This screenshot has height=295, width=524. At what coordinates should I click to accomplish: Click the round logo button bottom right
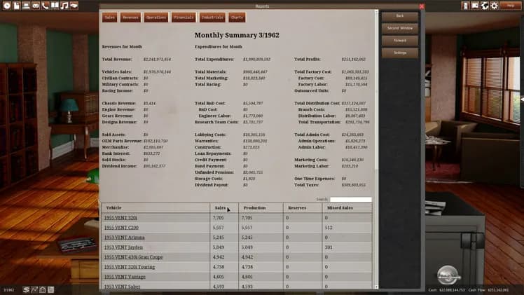point(448,275)
